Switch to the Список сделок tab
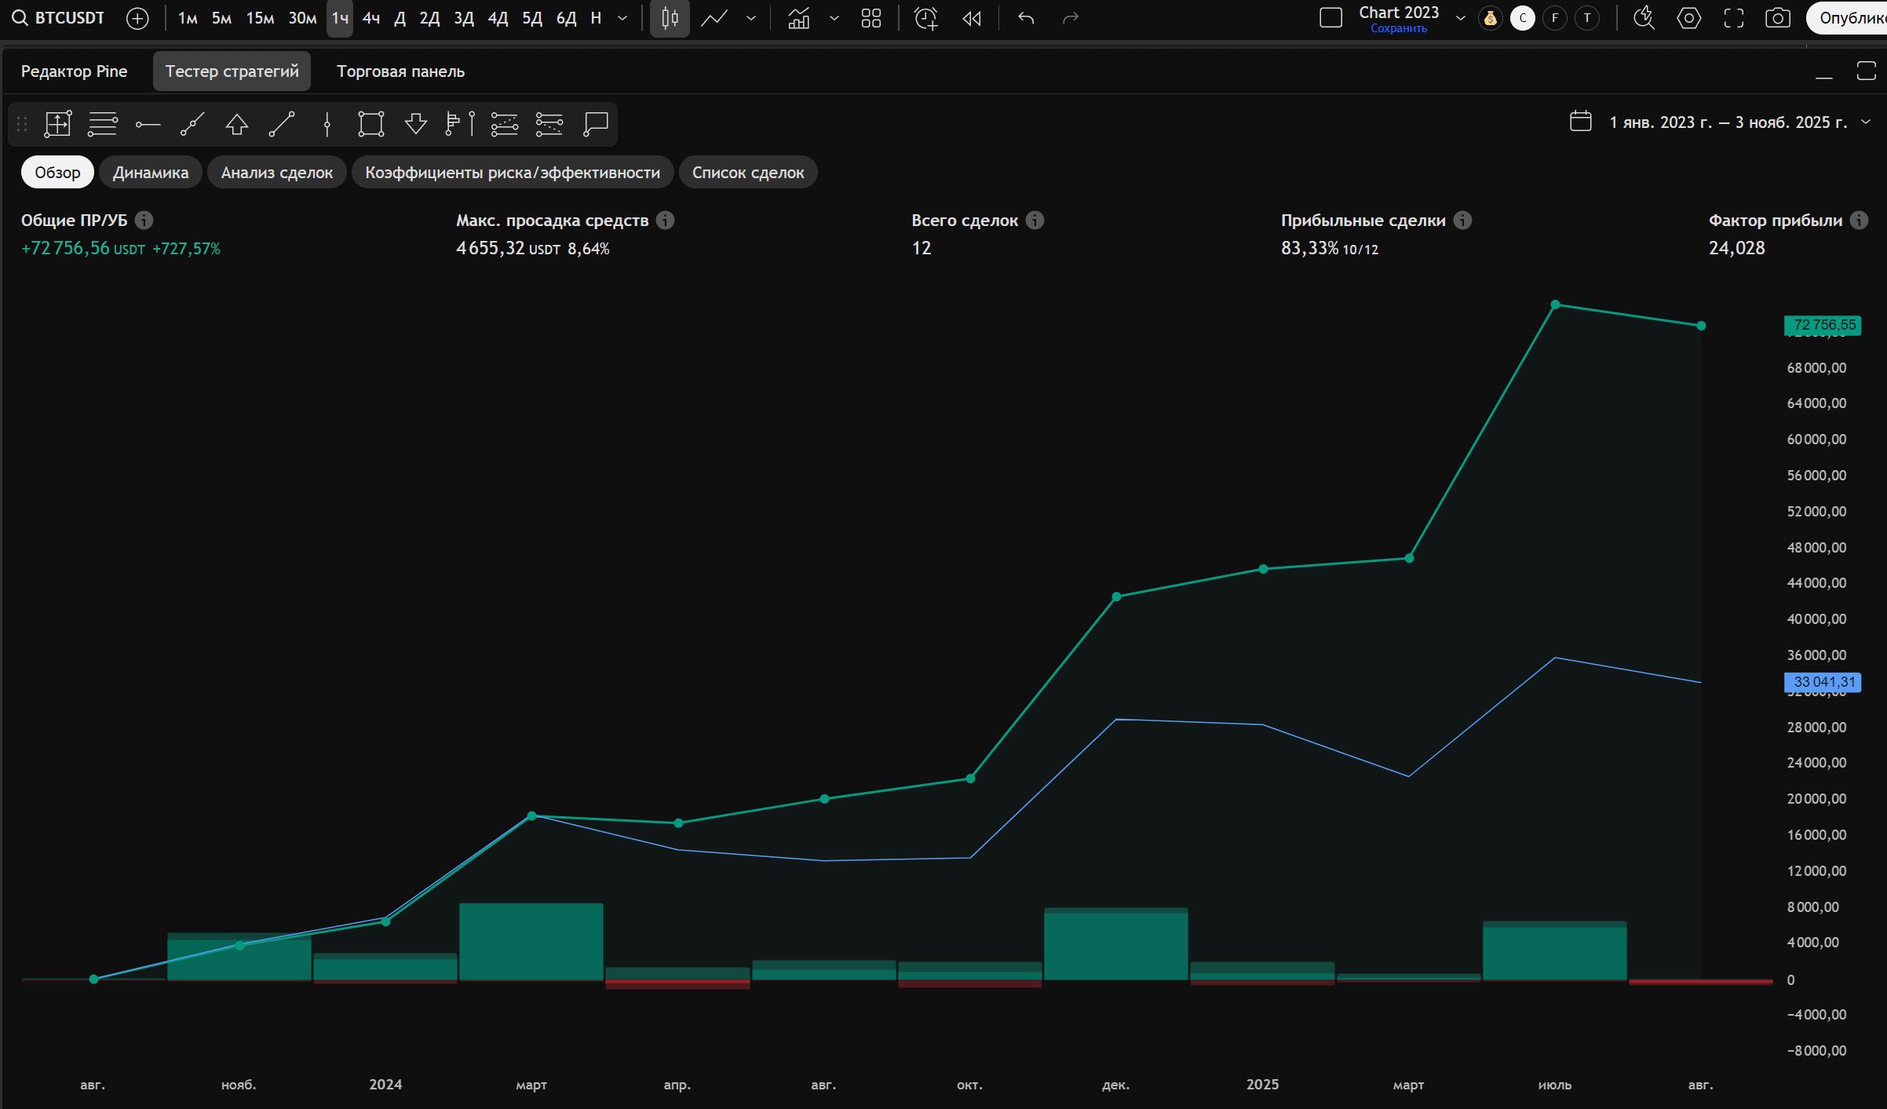 tap(747, 173)
